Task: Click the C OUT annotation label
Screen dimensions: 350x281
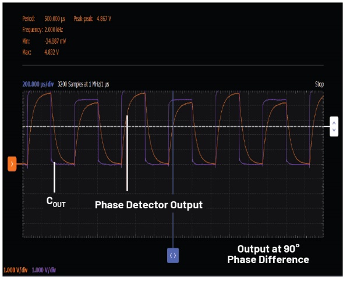Action: (55, 202)
